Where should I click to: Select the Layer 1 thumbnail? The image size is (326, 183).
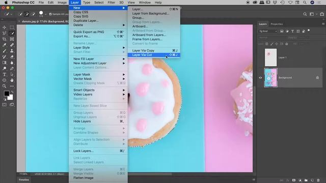click(x=270, y=57)
